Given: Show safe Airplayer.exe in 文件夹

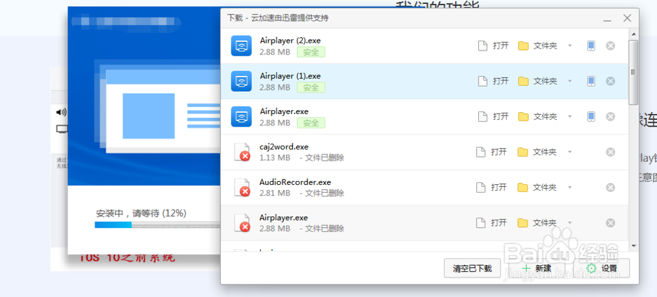Looking at the screenshot, I should tap(537, 116).
